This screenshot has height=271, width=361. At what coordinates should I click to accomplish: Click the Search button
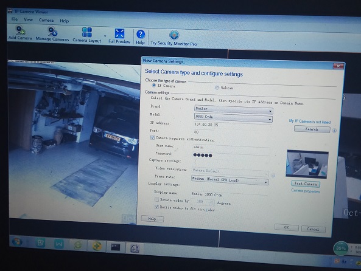point(312,129)
